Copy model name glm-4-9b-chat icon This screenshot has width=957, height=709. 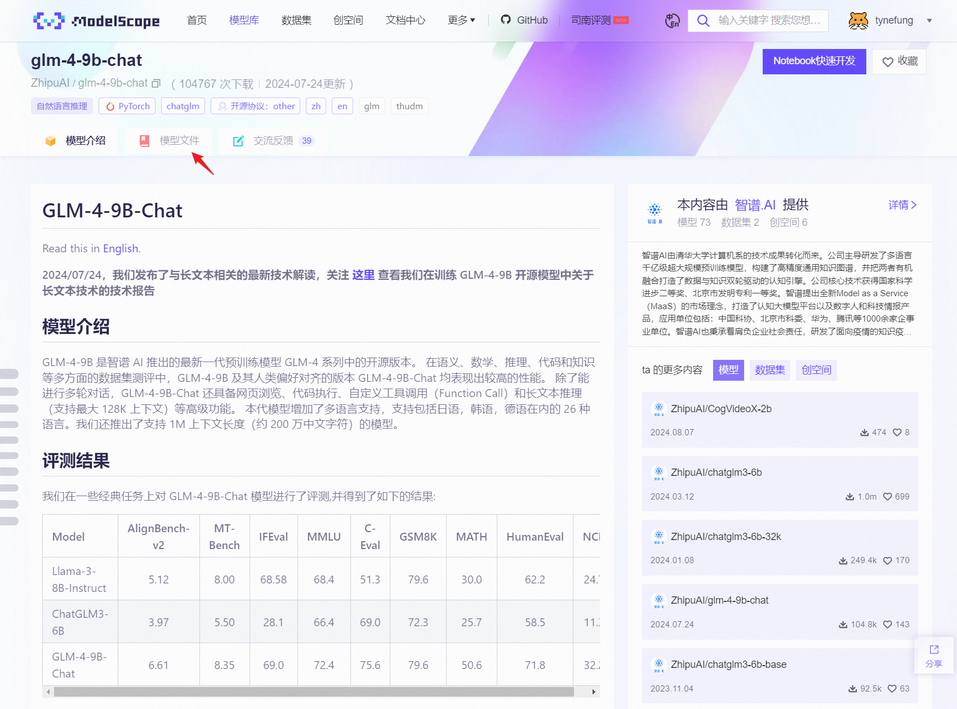(157, 83)
